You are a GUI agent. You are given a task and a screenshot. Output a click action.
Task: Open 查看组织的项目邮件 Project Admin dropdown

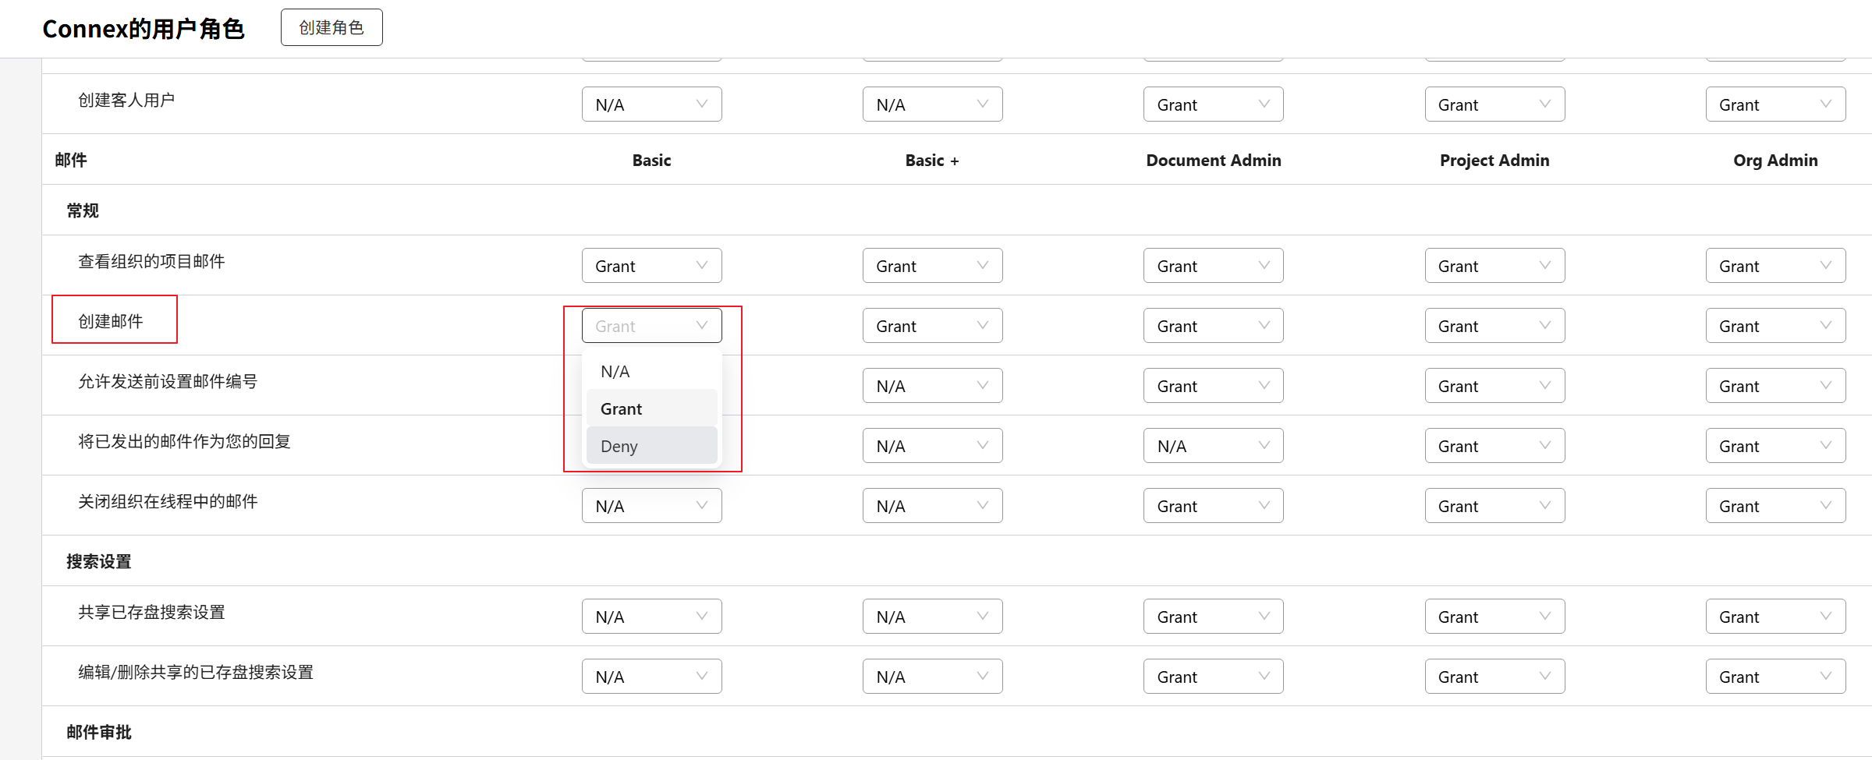click(1494, 266)
